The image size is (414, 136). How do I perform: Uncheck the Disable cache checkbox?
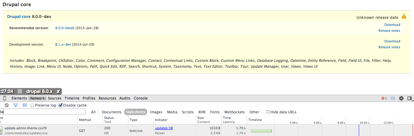pyautogui.click(x=60, y=105)
